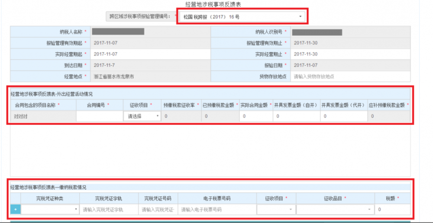Select the 开具发票金额（代开） input
This screenshot has height=223, width=433.
click(x=343, y=116)
